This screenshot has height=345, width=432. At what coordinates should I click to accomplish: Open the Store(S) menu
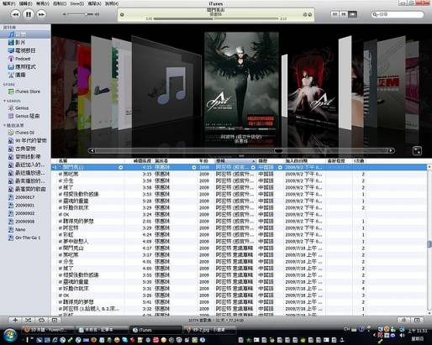(76, 3)
